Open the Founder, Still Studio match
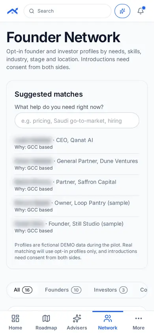The width and height of the screenshot is (154, 333). click(77, 227)
